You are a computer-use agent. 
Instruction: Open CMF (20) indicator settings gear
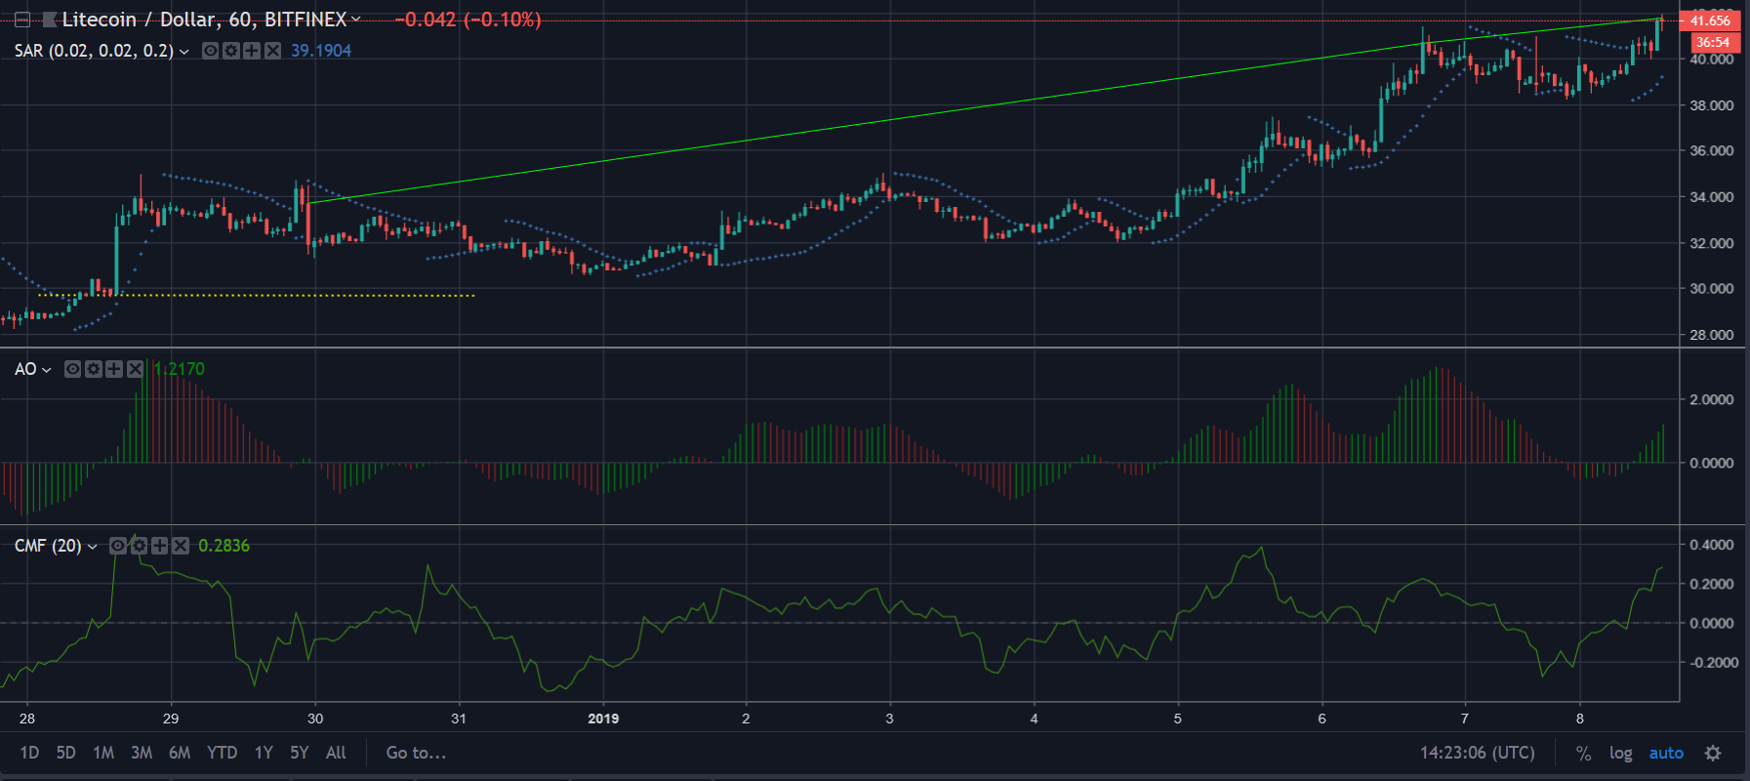[x=139, y=546]
